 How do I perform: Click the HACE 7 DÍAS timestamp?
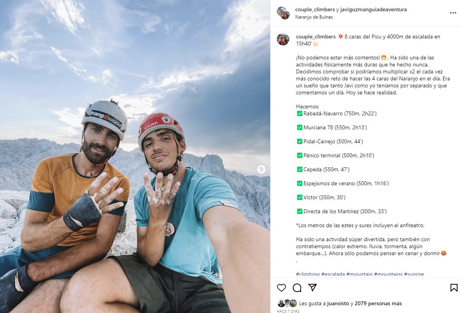click(x=288, y=311)
